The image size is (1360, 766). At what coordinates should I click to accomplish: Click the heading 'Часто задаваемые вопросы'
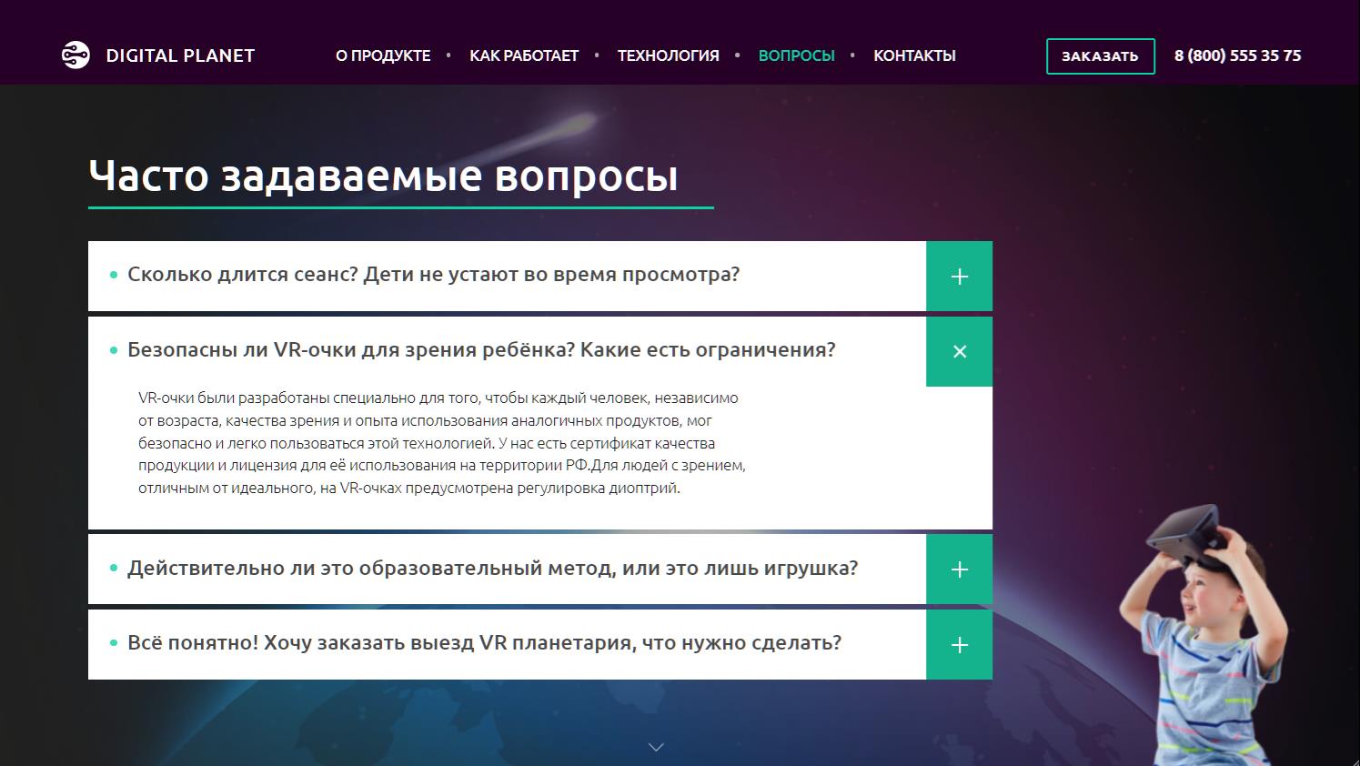point(383,176)
